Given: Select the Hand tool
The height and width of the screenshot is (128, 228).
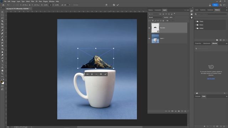Looking at the screenshot, I should (2, 70).
